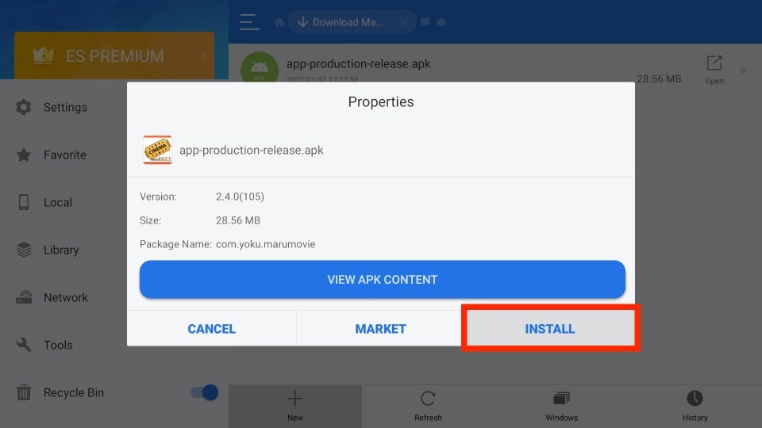
Task: Open Library in sidebar
Action: pyautogui.click(x=61, y=250)
